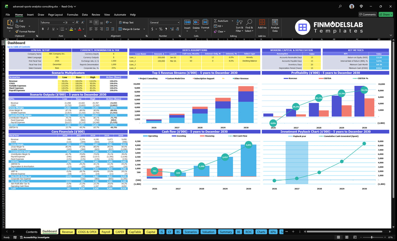Set Align Left horizontal alignment

90,29
